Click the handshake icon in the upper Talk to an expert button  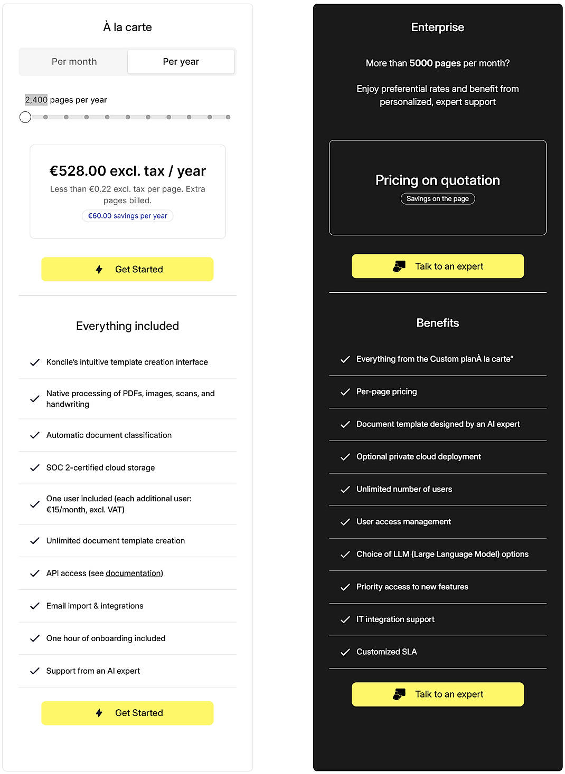pyautogui.click(x=400, y=266)
